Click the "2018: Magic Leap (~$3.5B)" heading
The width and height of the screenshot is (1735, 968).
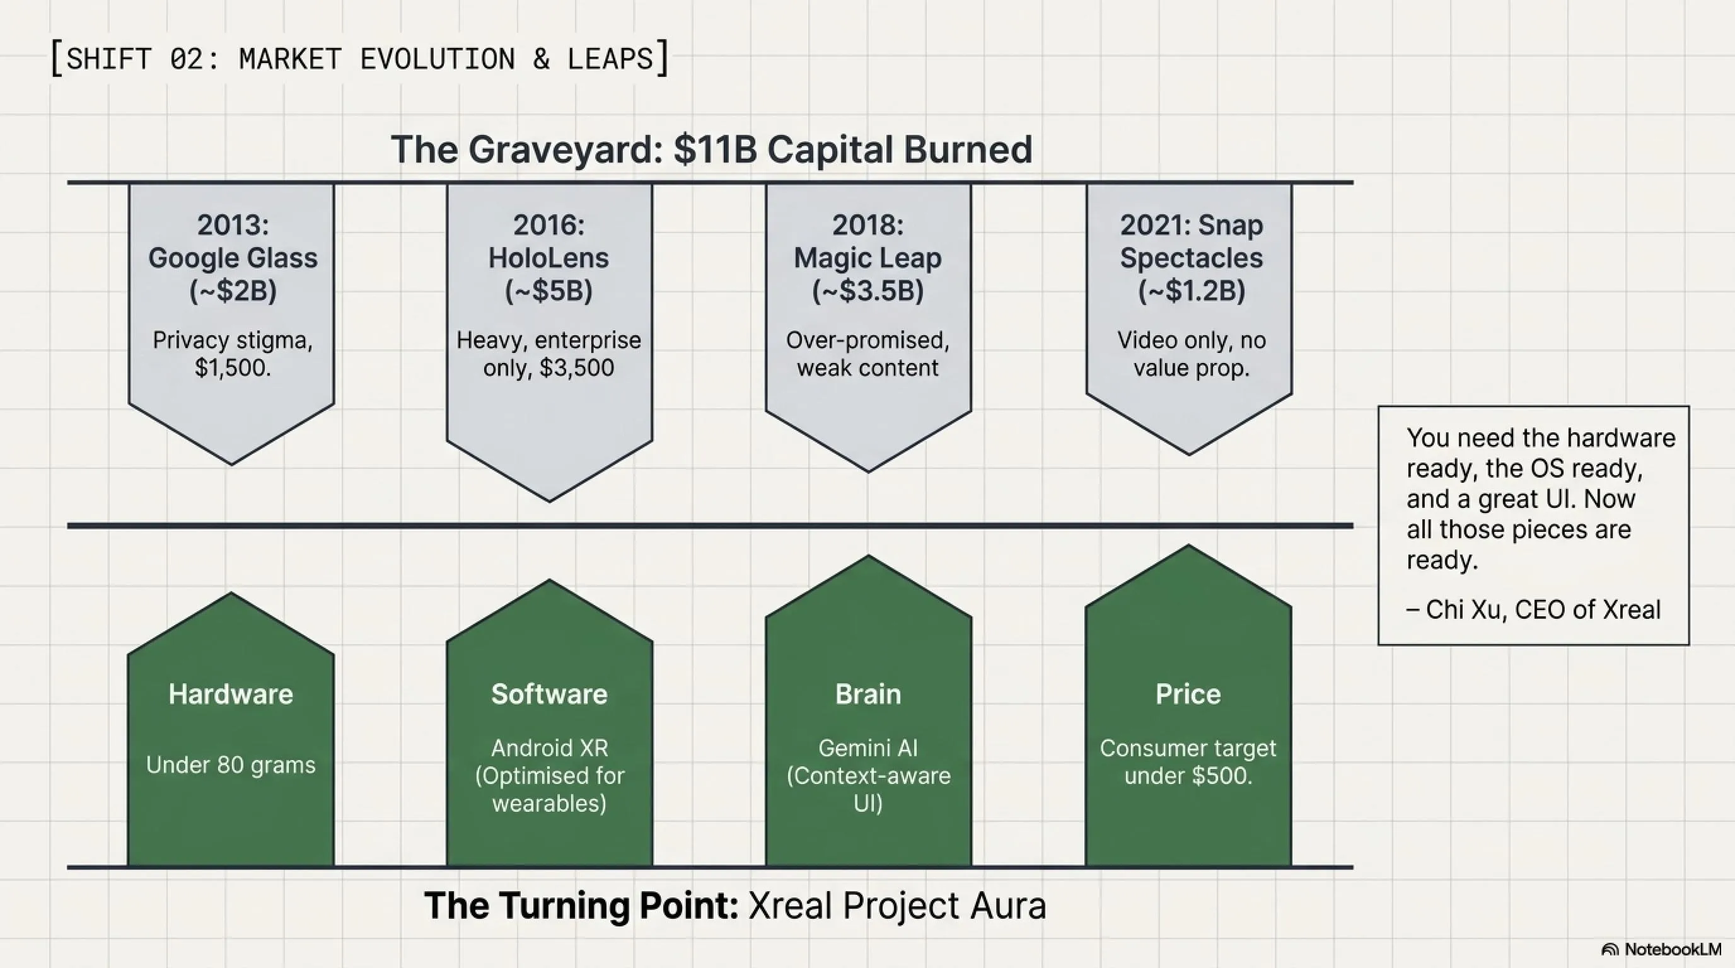pyautogui.click(x=867, y=258)
